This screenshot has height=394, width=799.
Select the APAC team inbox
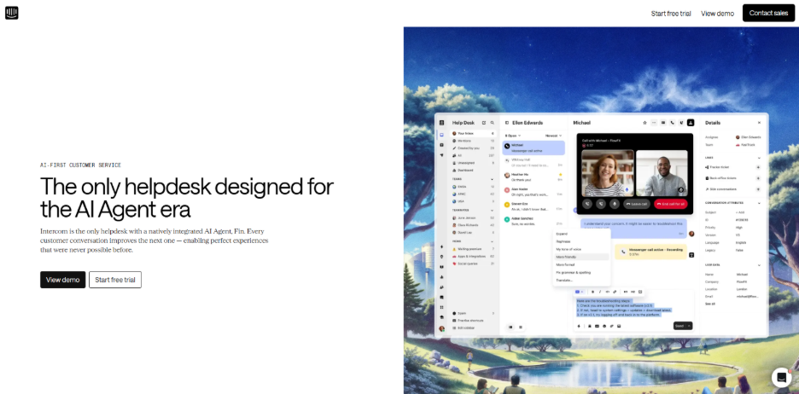[x=474, y=194]
